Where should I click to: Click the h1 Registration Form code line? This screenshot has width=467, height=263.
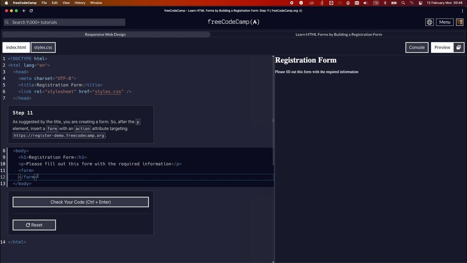tap(53, 157)
